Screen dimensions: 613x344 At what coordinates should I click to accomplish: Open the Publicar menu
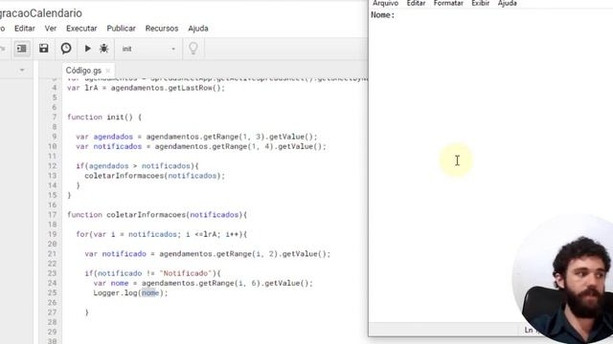[x=122, y=29]
